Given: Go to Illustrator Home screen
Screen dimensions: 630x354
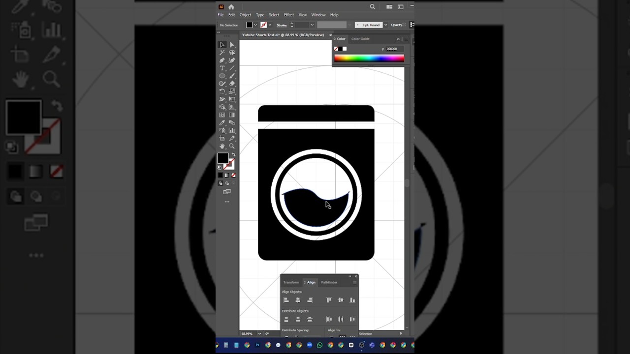Looking at the screenshot, I should (231, 7).
